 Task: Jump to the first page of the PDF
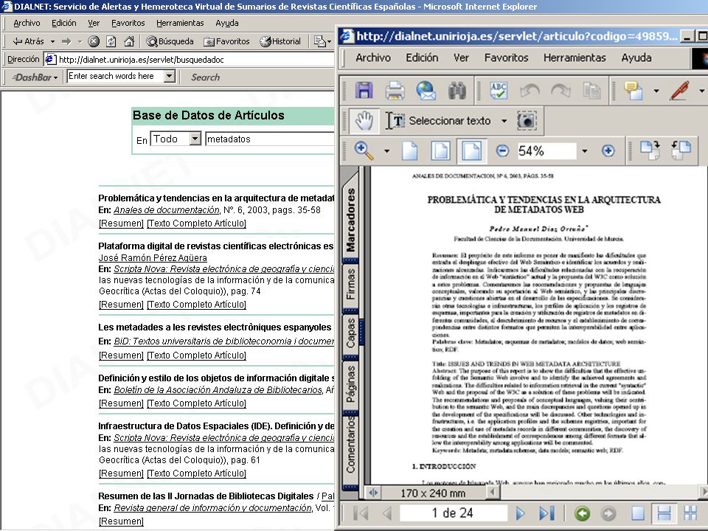coord(361,513)
